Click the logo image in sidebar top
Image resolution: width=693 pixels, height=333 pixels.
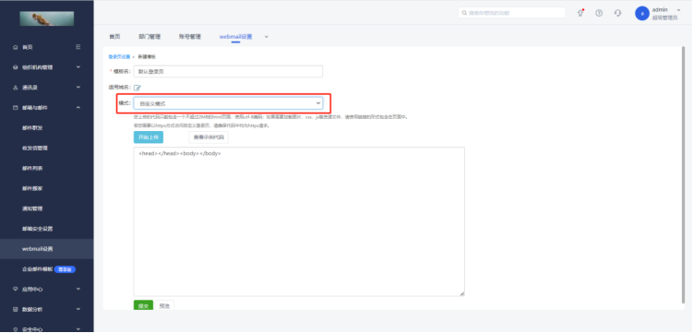47,18
